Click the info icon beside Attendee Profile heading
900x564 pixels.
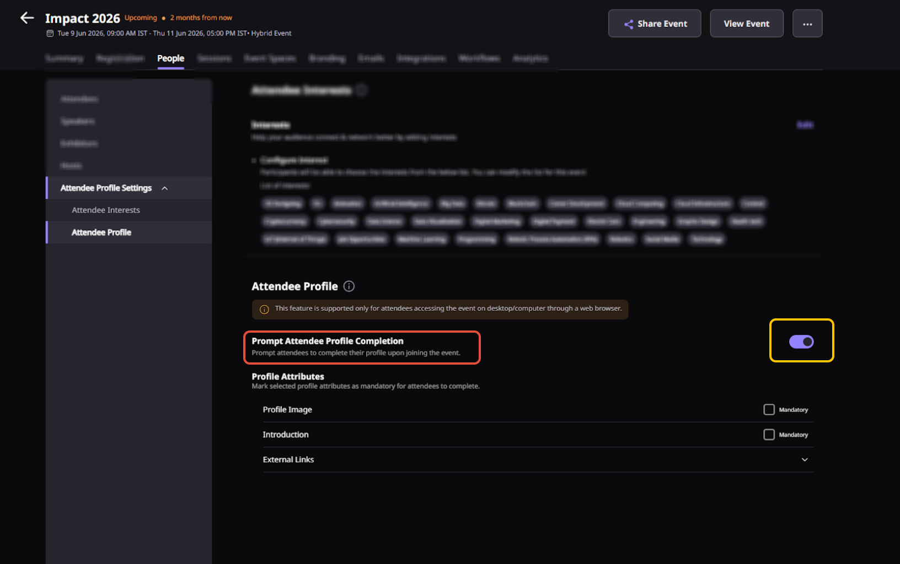pos(349,286)
